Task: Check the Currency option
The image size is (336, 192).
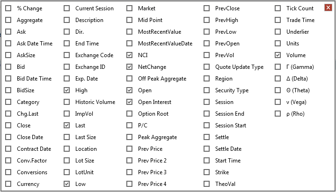Action: [x=8, y=184]
